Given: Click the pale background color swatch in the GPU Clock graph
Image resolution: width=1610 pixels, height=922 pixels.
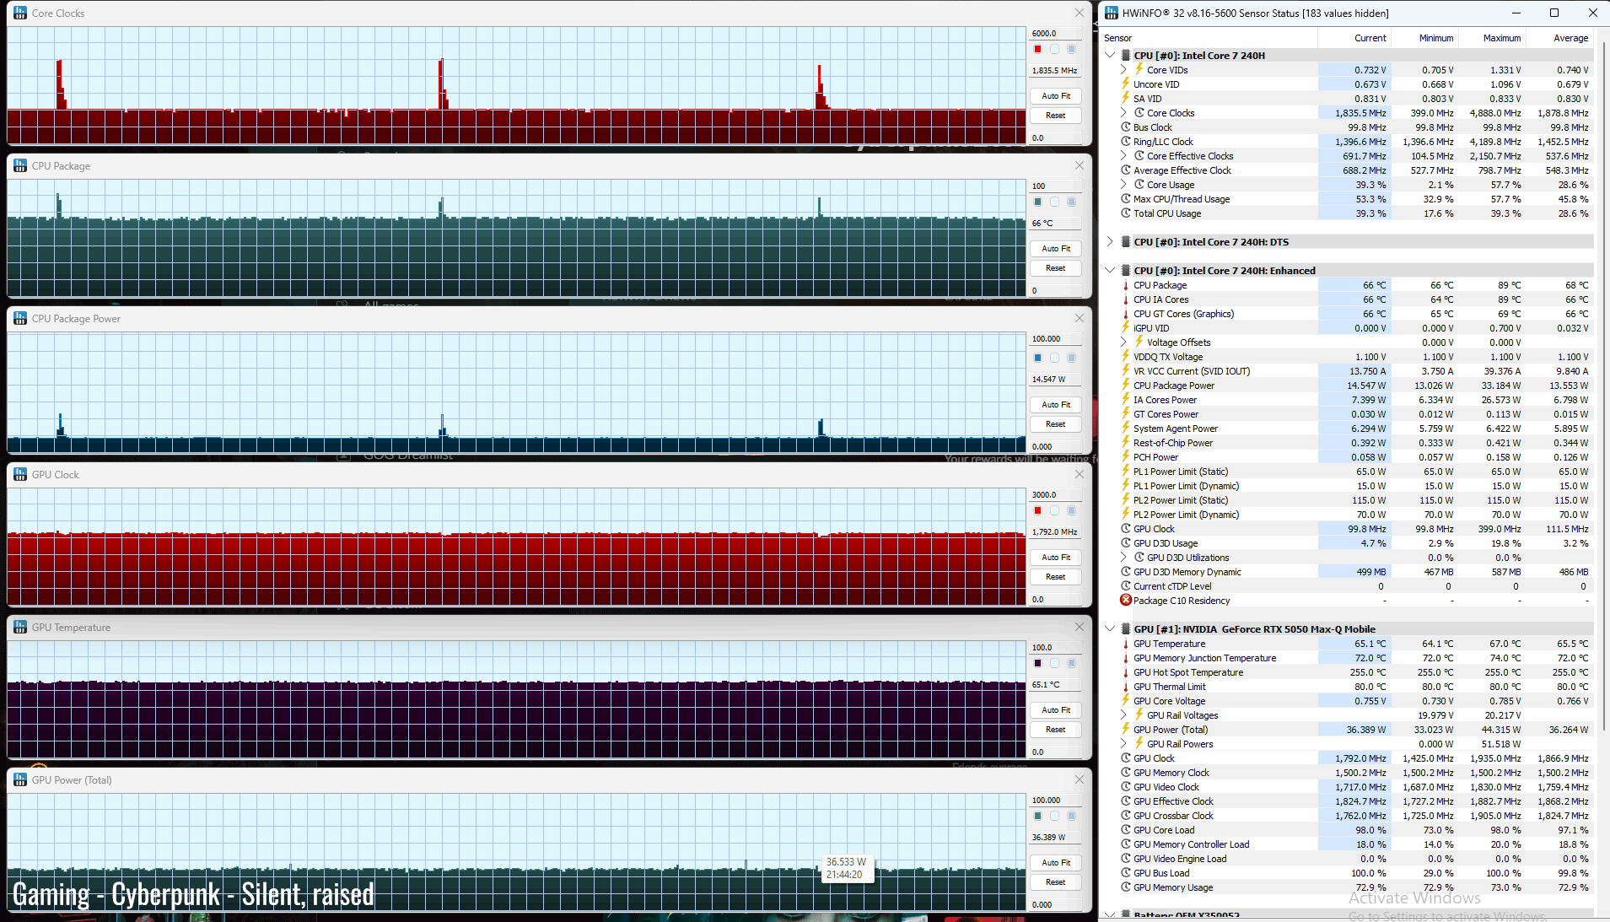Looking at the screenshot, I should coord(1054,510).
